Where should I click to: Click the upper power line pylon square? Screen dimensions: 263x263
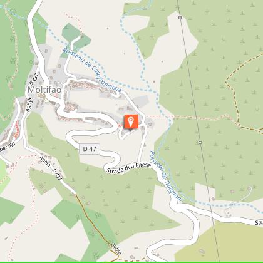point(180,18)
